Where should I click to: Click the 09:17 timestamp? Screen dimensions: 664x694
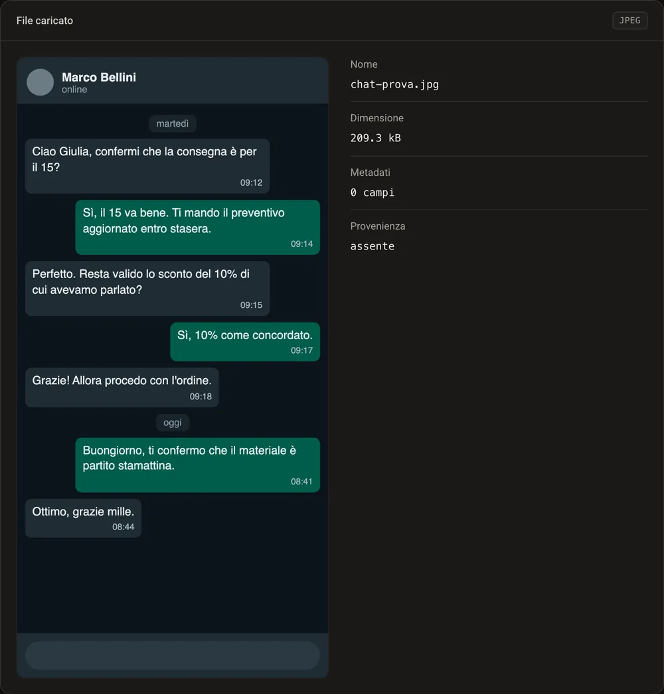(301, 350)
